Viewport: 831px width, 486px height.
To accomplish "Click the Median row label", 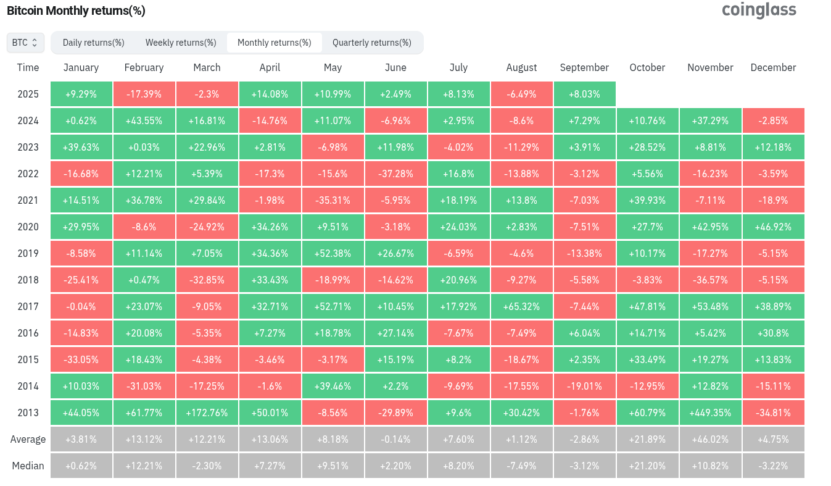I will coord(28,466).
